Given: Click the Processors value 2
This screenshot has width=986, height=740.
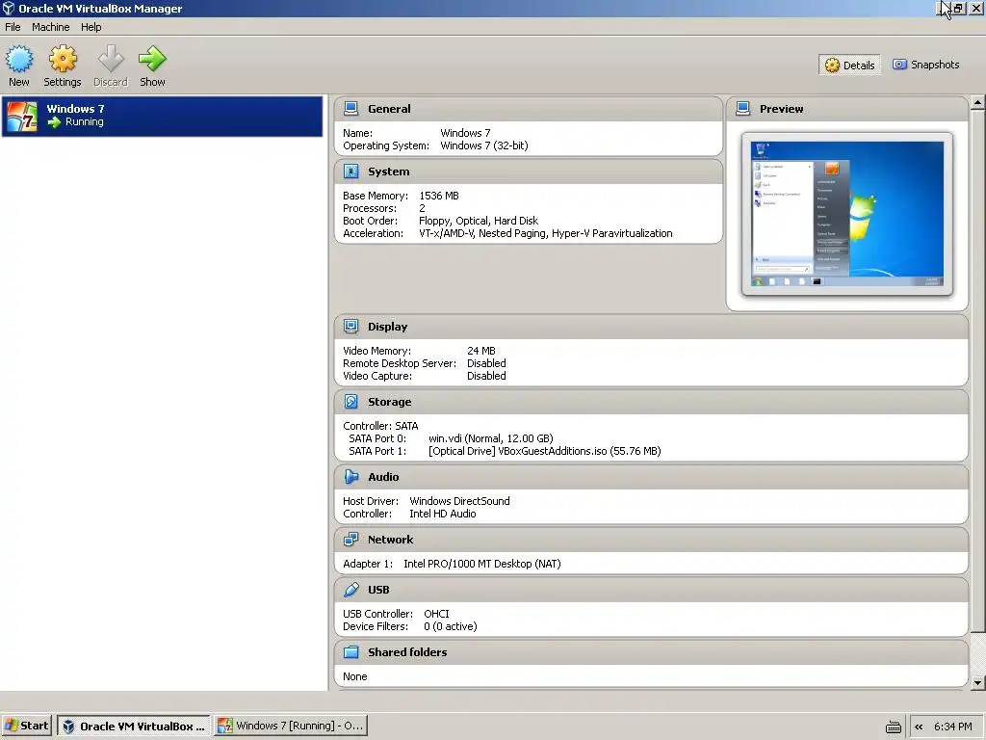Looking at the screenshot, I should 422,208.
